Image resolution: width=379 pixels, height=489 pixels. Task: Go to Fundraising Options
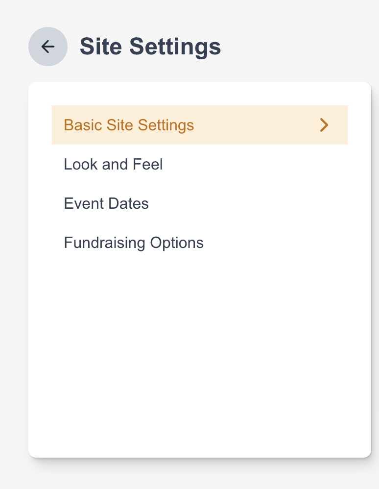(x=134, y=243)
